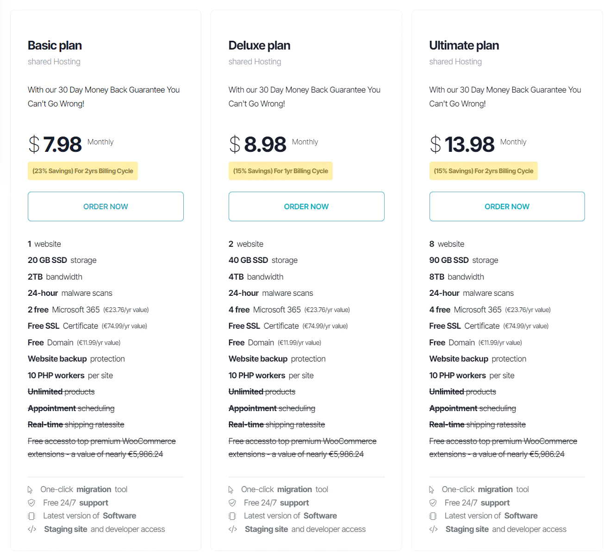
Task: Click the staging site code icon in Basic plan
Action: [32, 529]
